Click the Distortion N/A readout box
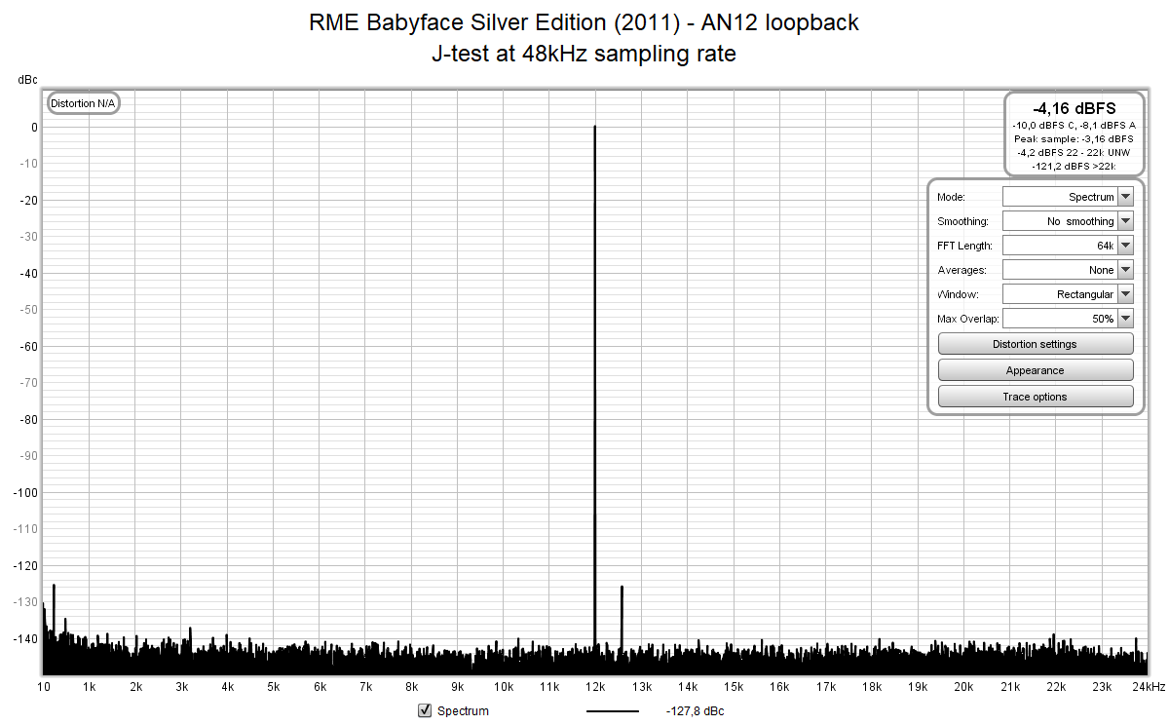This screenshot has height=725, width=1169. (83, 103)
